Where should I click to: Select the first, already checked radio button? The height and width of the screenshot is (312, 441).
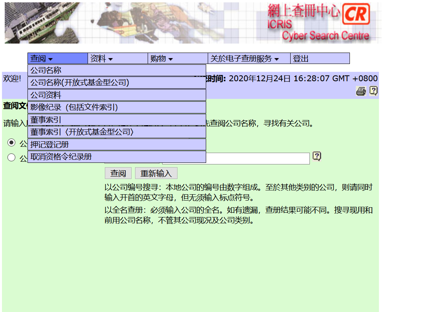click(x=12, y=142)
